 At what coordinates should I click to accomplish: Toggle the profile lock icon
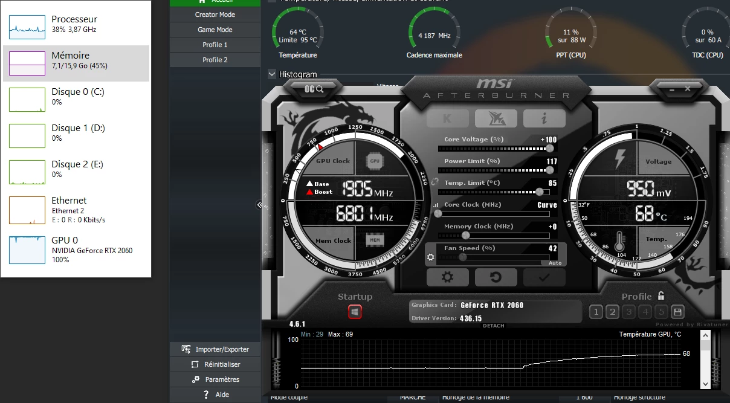[x=661, y=295]
